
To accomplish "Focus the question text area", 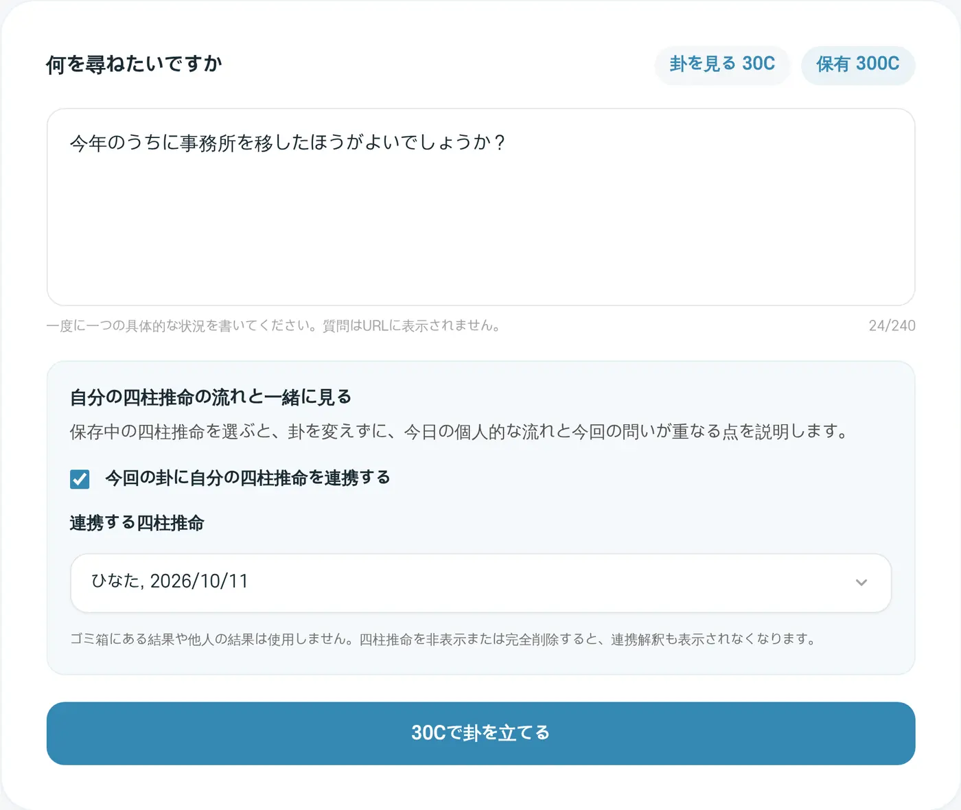I will pos(480,207).
